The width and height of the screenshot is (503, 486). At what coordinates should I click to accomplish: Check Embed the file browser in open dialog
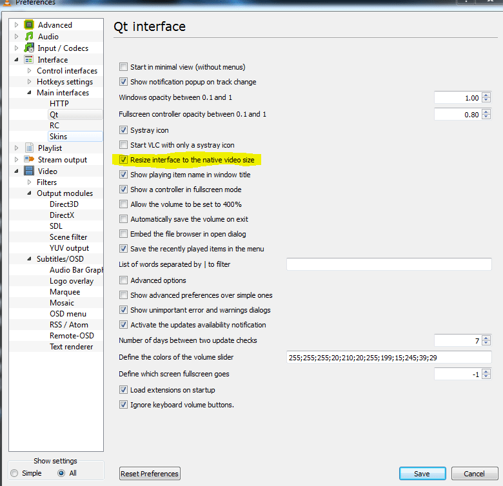123,234
